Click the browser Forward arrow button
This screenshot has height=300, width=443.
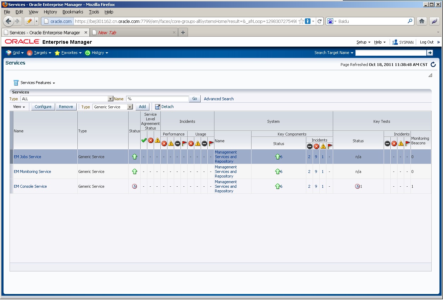tap(17, 21)
